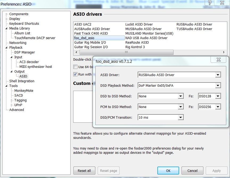Select the ASIO tree item under Output
The width and height of the screenshot is (230, 178).
coord(23,76)
